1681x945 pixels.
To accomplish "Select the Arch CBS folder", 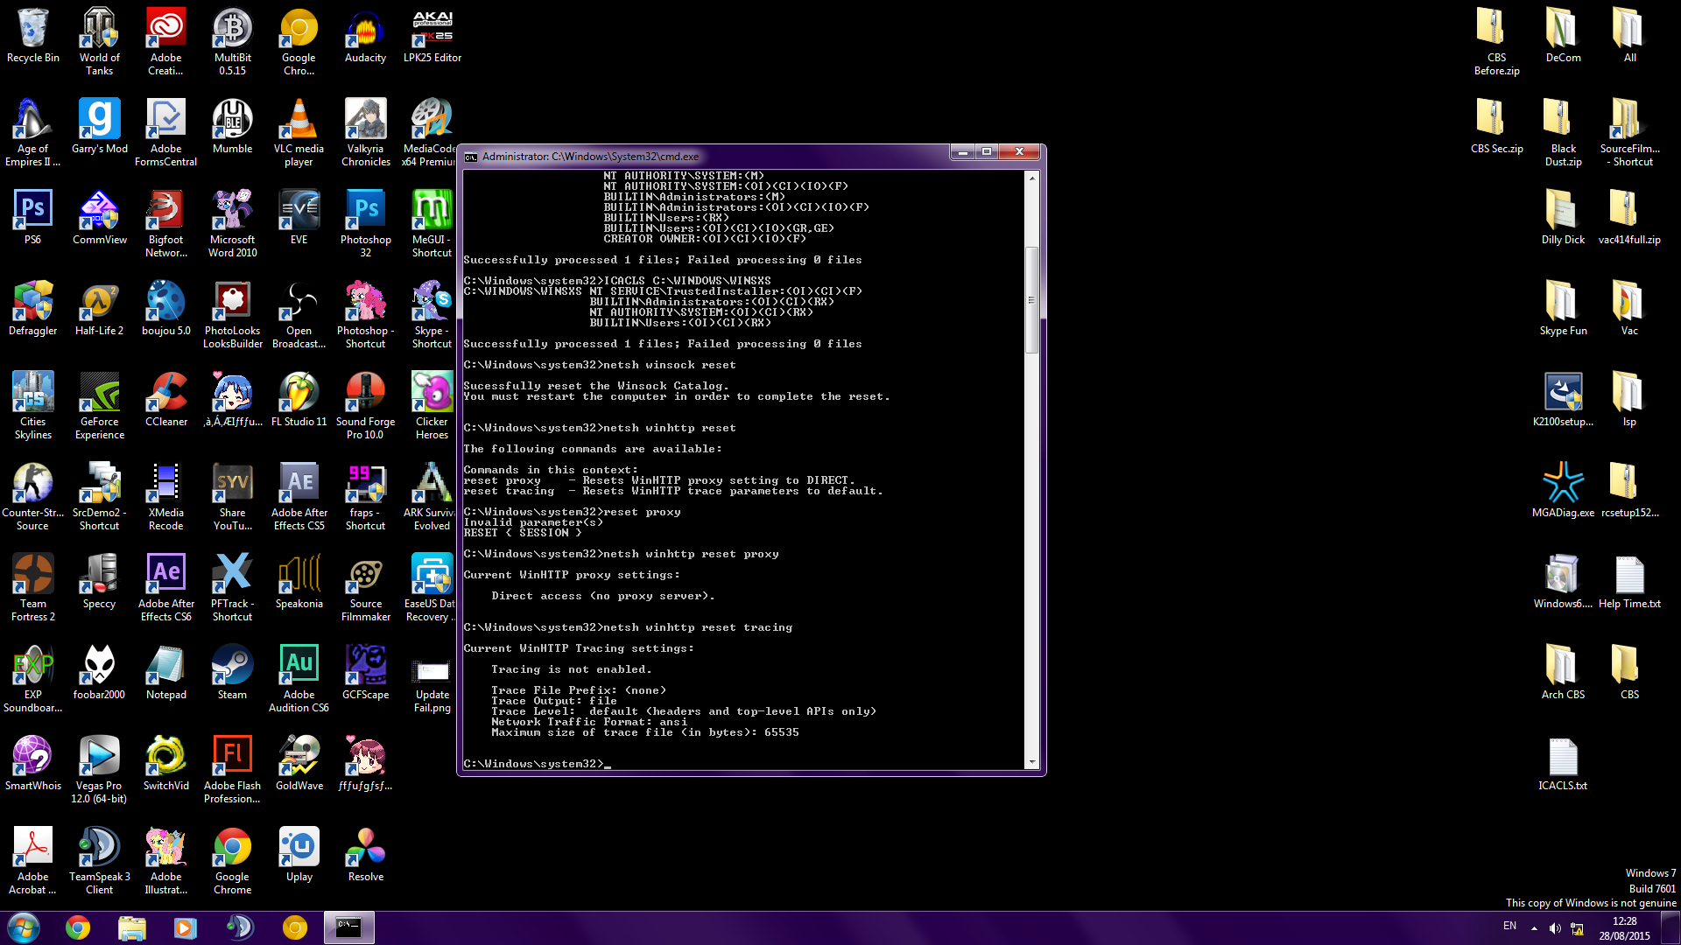I will pos(1563,673).
